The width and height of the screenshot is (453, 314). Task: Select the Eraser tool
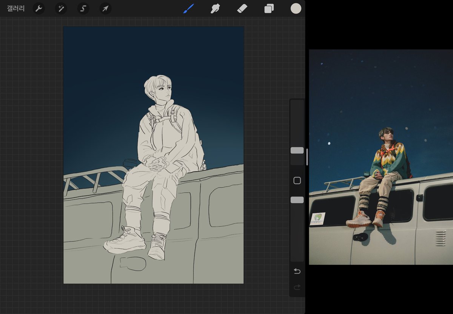pyautogui.click(x=242, y=8)
